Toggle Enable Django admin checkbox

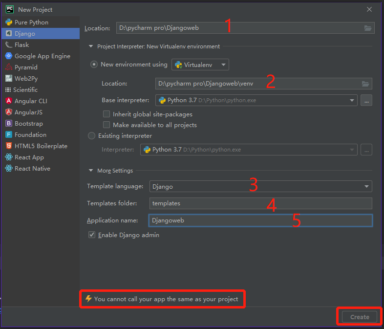92,235
